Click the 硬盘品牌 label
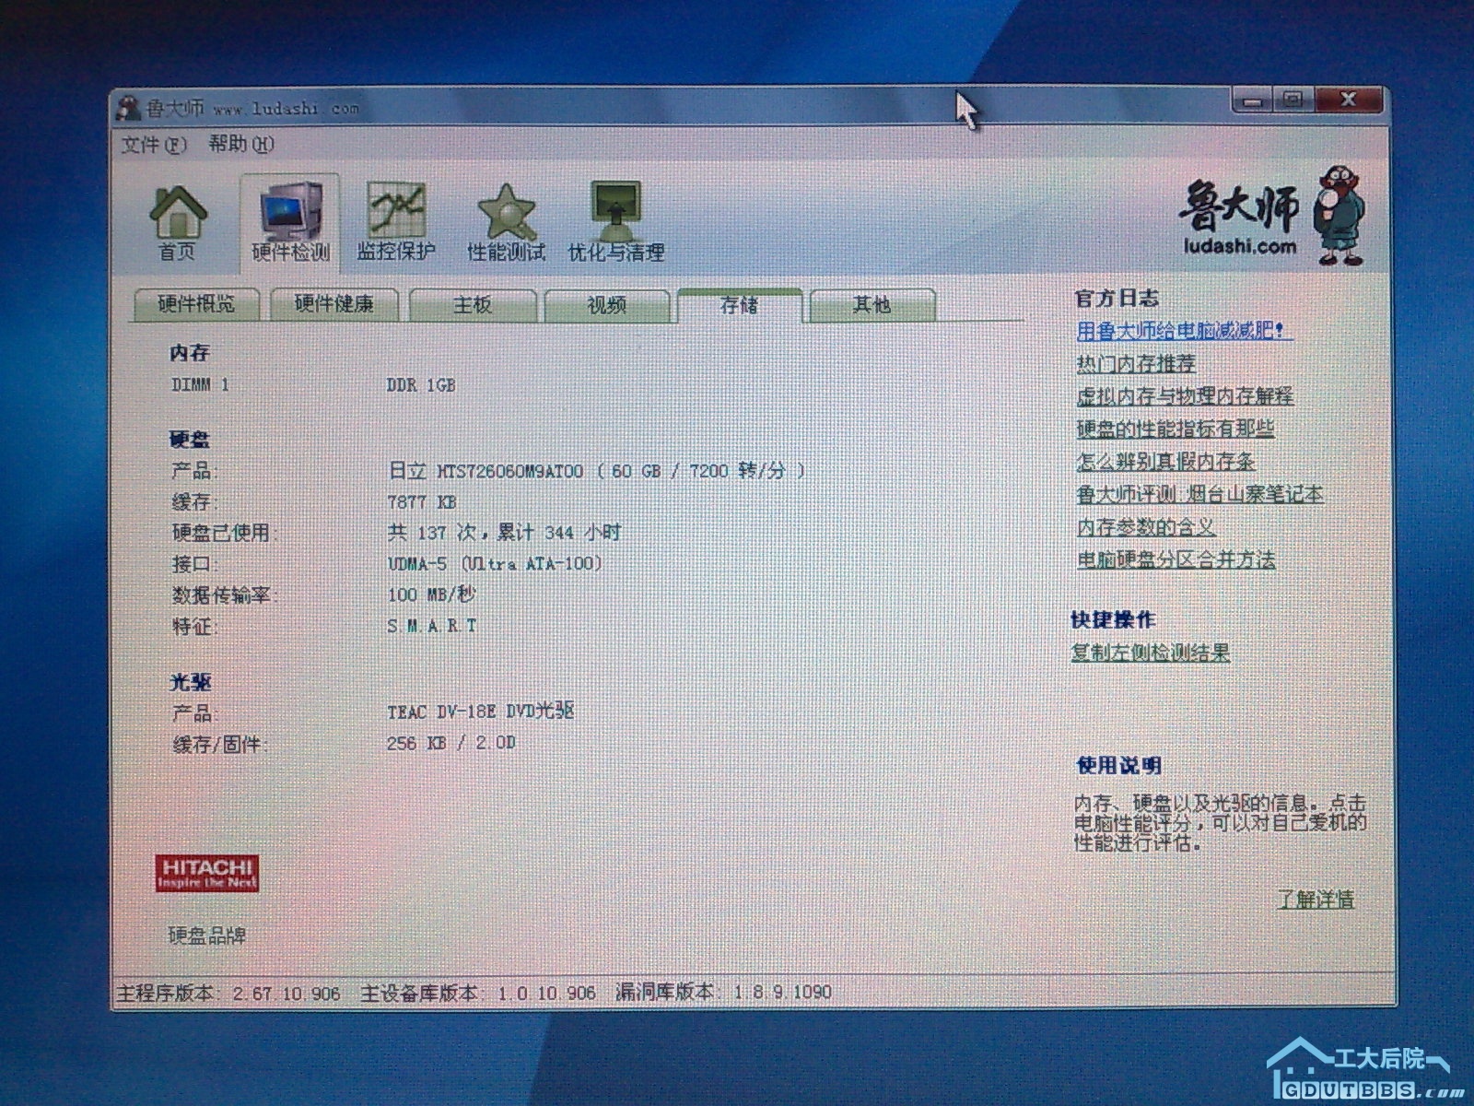1474x1106 pixels. coord(207,935)
